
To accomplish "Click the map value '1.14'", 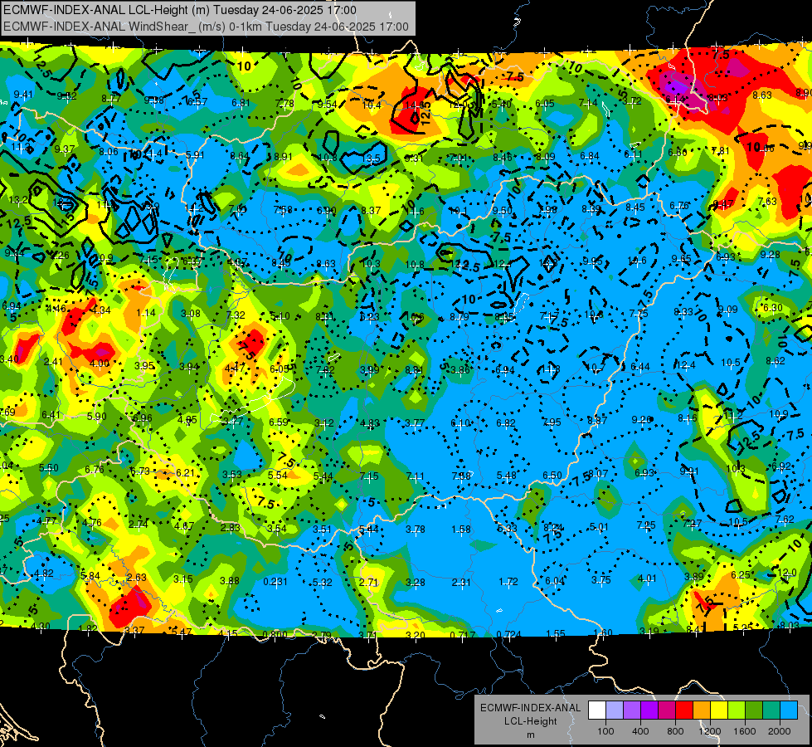I will 146,313.
